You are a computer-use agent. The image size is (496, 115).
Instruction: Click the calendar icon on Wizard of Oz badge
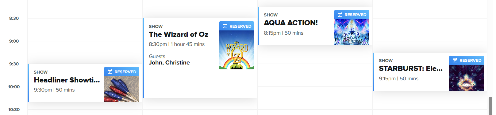[x=225, y=26]
